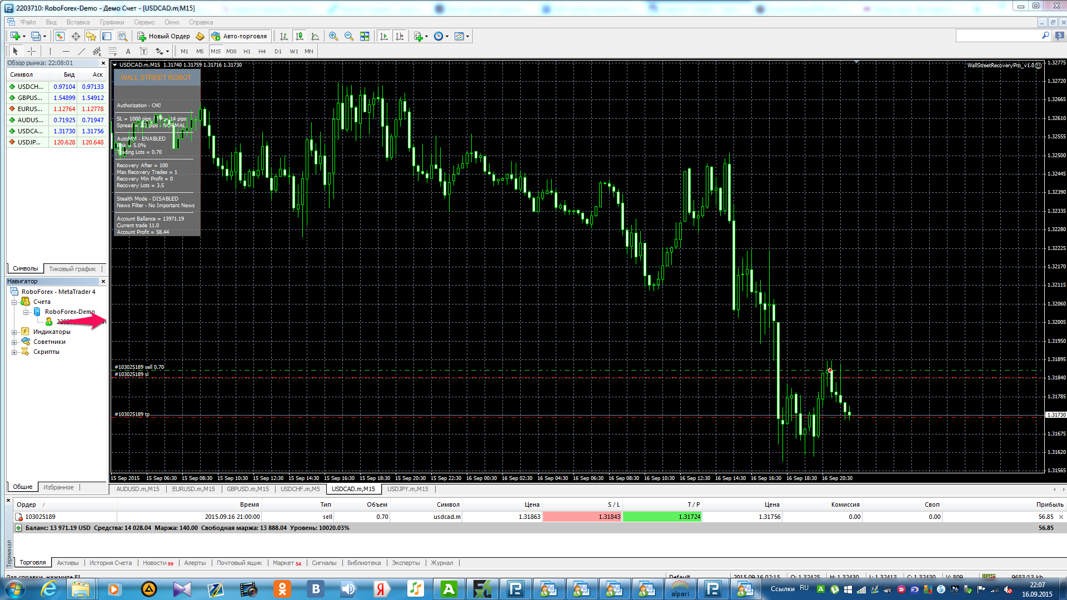This screenshot has width=1067, height=600.
Task: Switch timeframe to M5
Action: coord(200,51)
